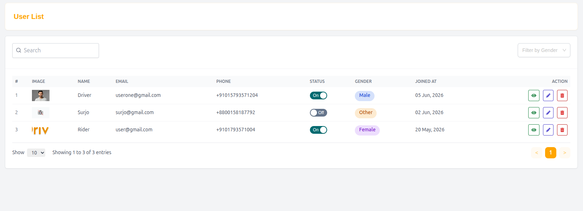Focus the Search input field
Viewport: 583px width, 211px height.
tap(55, 51)
